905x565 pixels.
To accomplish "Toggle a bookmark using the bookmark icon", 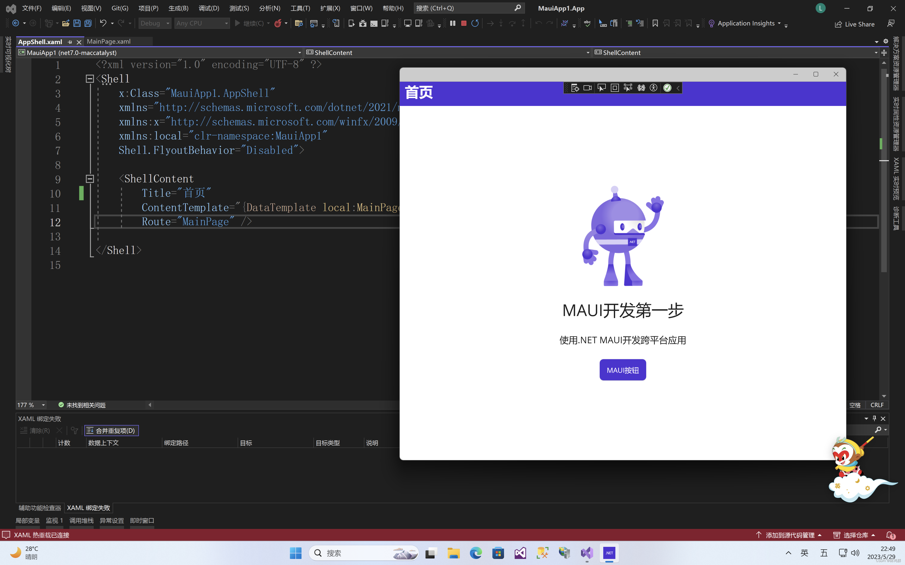I will coord(655,23).
